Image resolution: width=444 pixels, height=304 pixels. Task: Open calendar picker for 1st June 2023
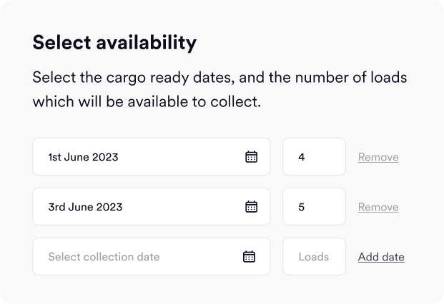[251, 157]
